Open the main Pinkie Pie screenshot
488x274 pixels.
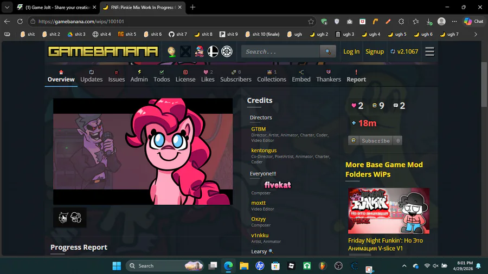coord(143,152)
